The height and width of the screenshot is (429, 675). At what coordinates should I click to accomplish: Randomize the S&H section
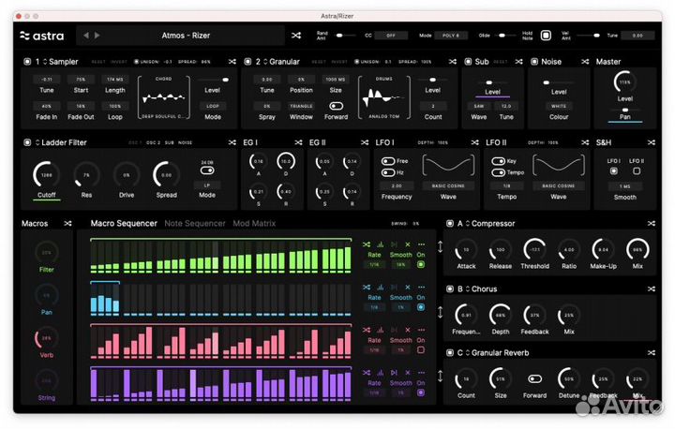[x=652, y=142]
